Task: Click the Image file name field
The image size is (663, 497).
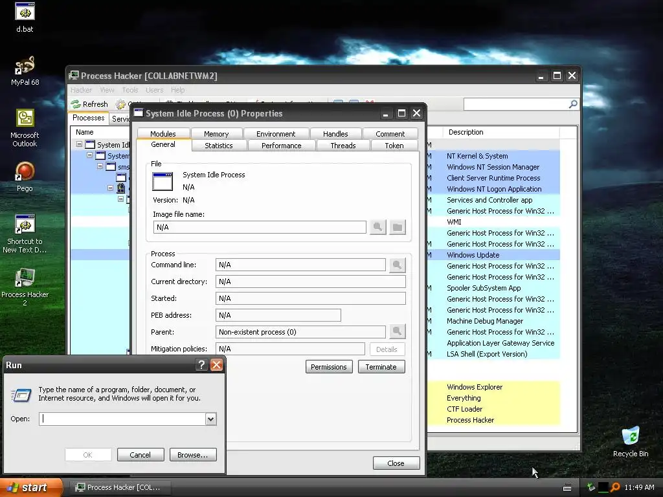Action: click(260, 227)
